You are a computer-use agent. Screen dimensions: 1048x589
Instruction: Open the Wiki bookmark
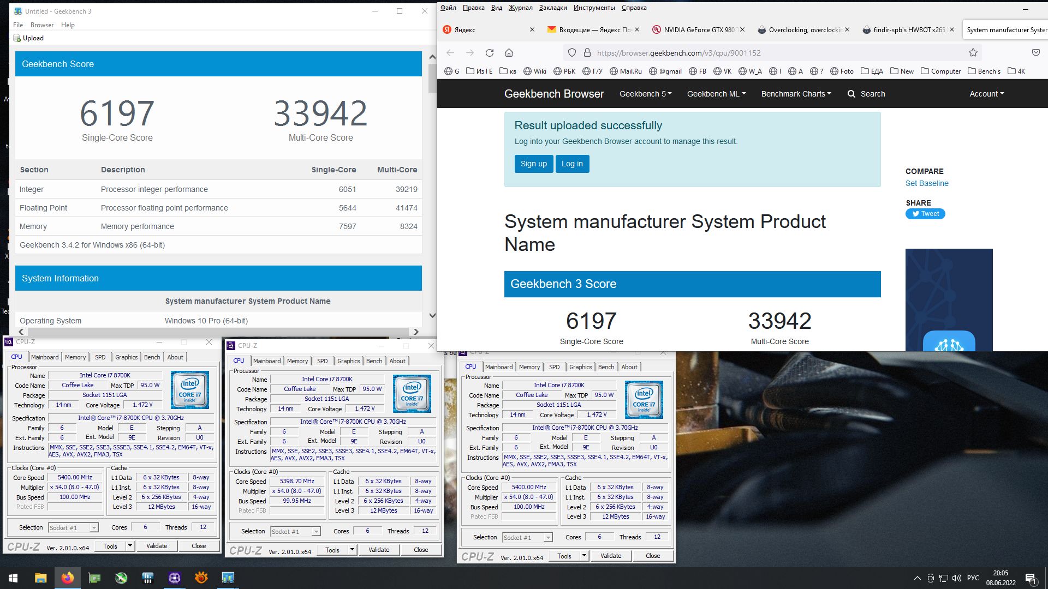click(535, 71)
